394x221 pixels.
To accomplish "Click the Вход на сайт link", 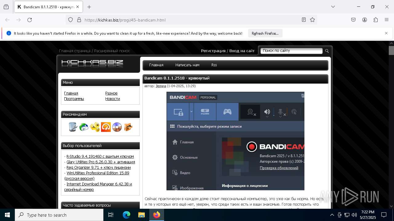I will pos(242,51).
